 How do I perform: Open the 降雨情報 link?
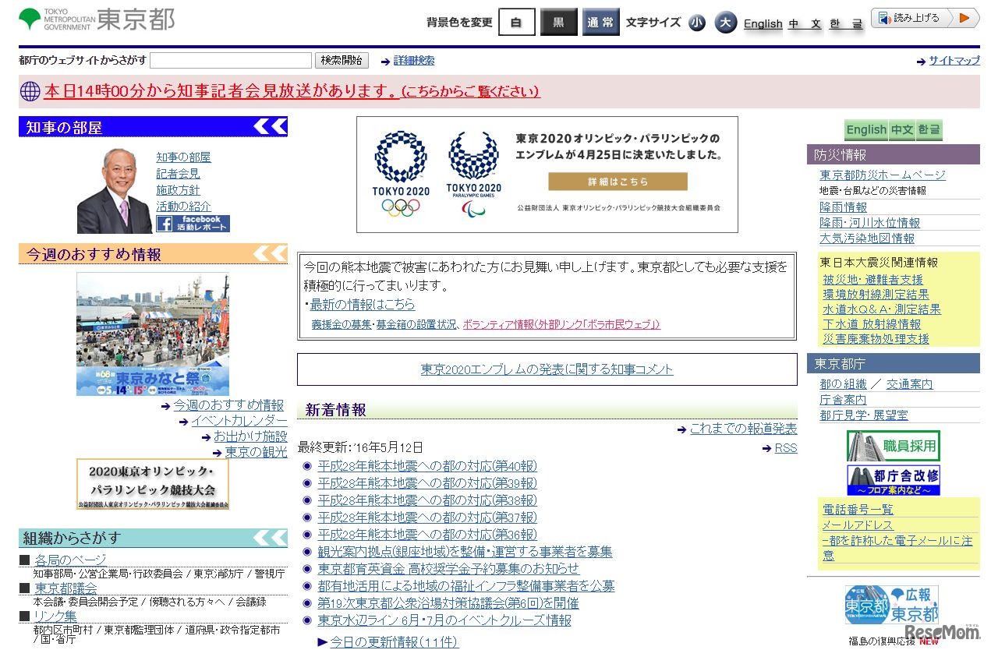pyautogui.click(x=843, y=207)
